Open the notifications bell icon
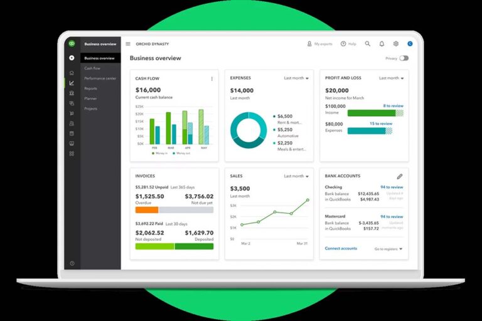The width and height of the screenshot is (482, 321). [382, 44]
